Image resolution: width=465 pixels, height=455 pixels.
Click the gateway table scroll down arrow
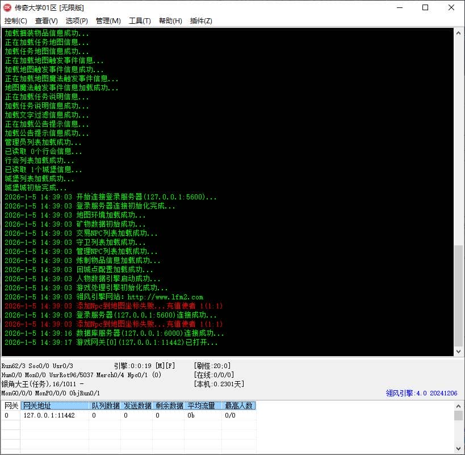(458, 449)
